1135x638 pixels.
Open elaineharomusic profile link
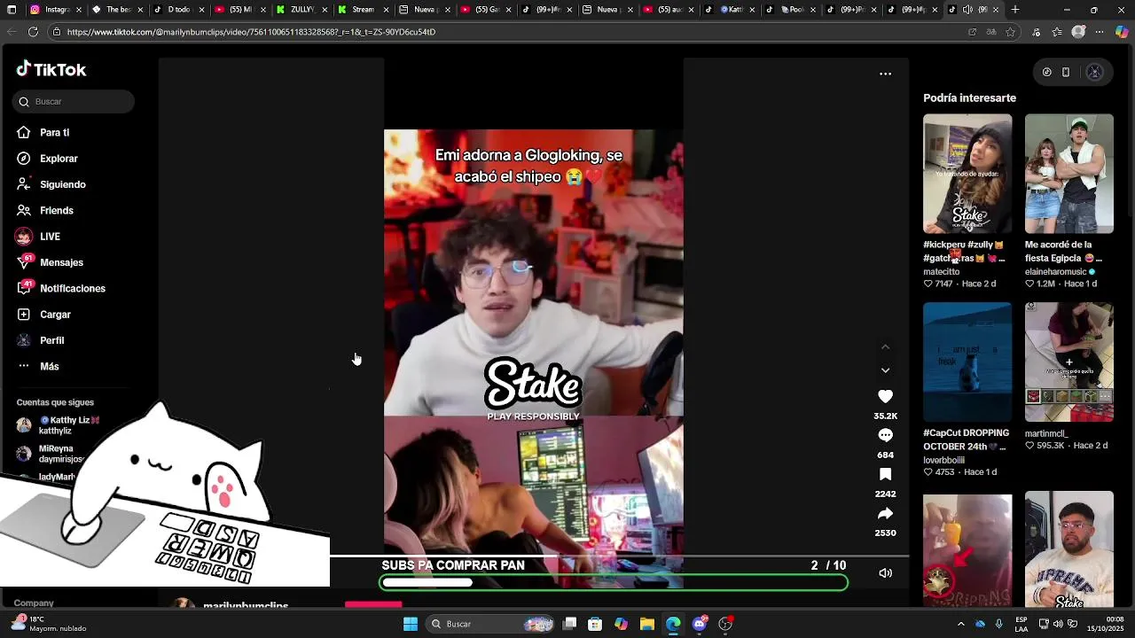click(1057, 272)
